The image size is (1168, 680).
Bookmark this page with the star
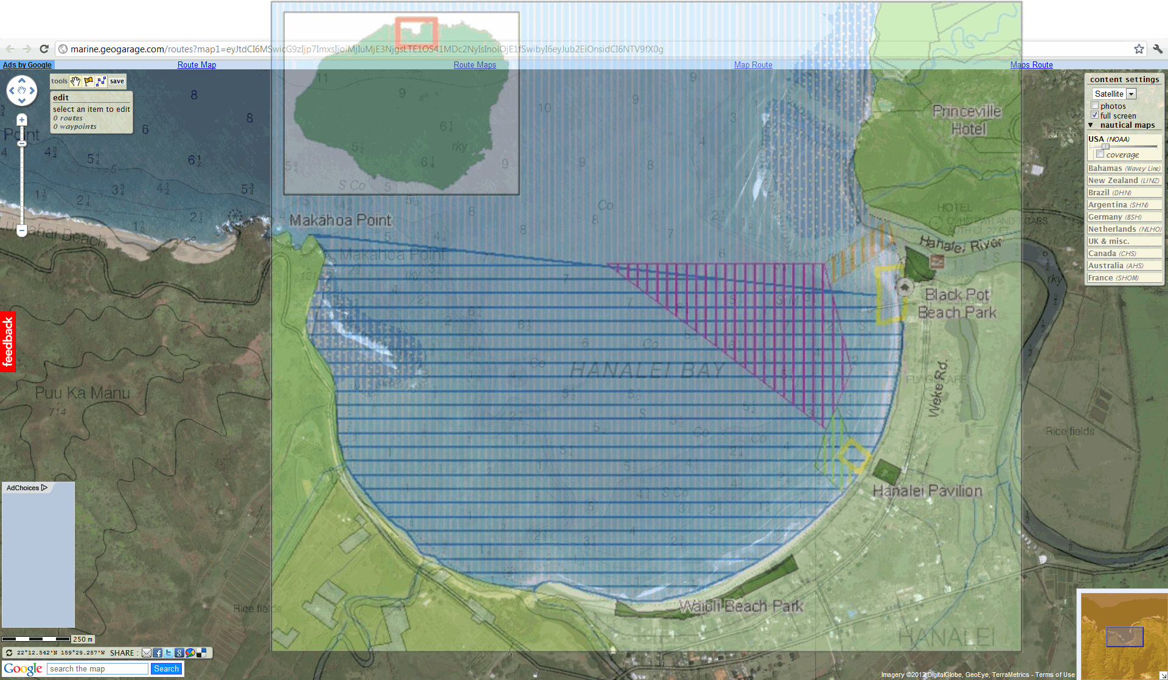coord(1139,49)
